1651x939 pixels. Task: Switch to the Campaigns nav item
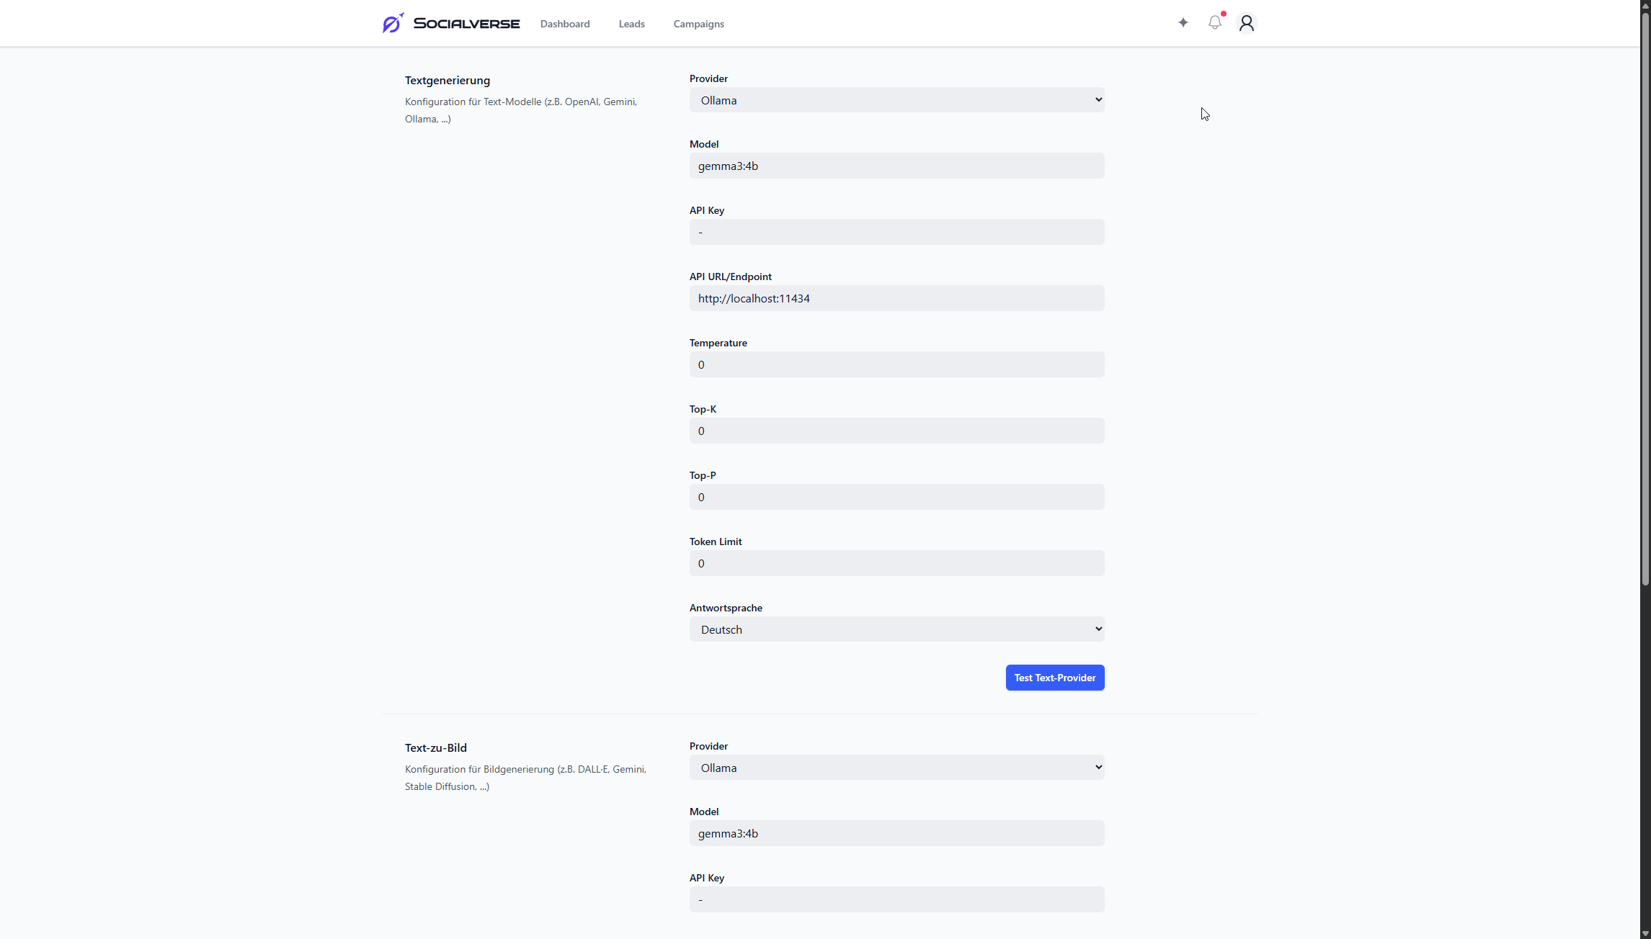(x=698, y=24)
